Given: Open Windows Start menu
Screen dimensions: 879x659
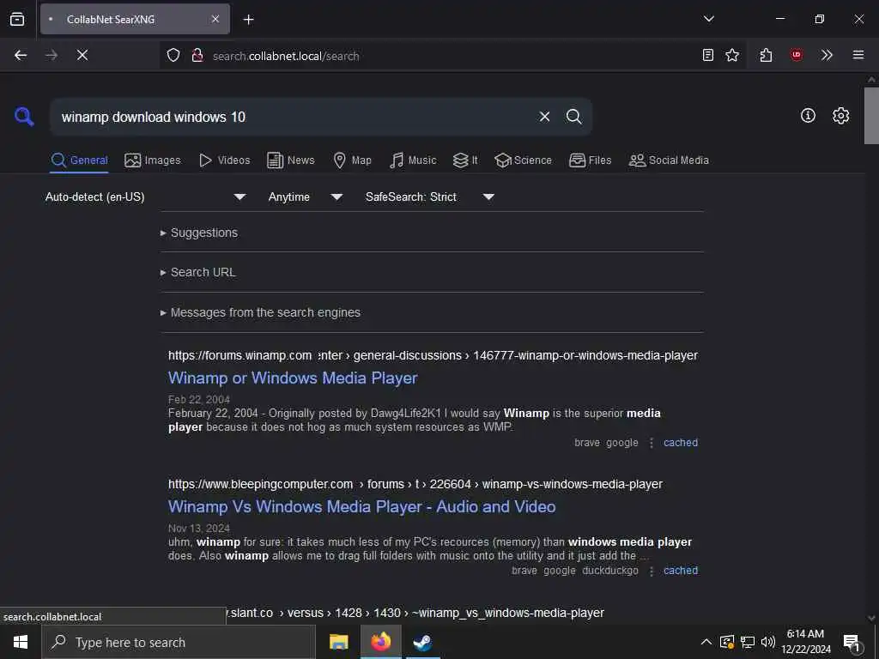Looking at the screenshot, I should coord(21,642).
